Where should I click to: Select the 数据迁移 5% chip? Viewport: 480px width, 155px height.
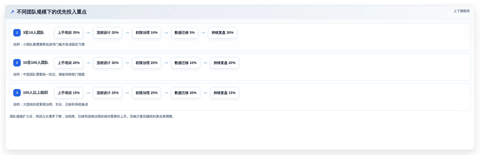185,33
